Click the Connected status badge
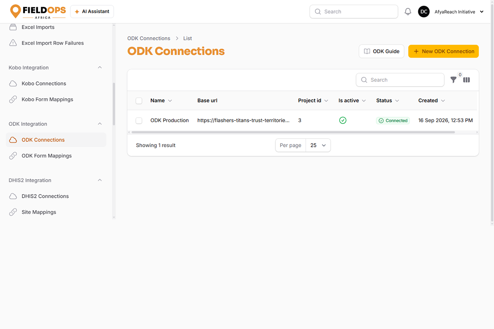The width and height of the screenshot is (494, 329). pos(393,120)
